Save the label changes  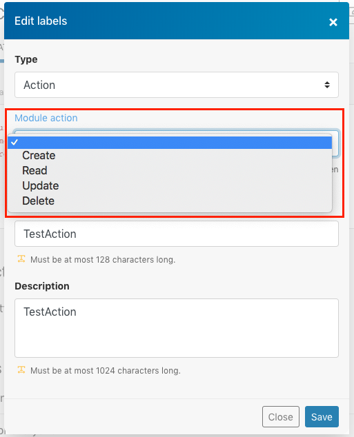pos(322,416)
